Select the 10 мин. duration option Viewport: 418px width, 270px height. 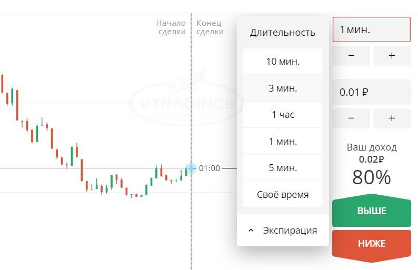coord(283,61)
